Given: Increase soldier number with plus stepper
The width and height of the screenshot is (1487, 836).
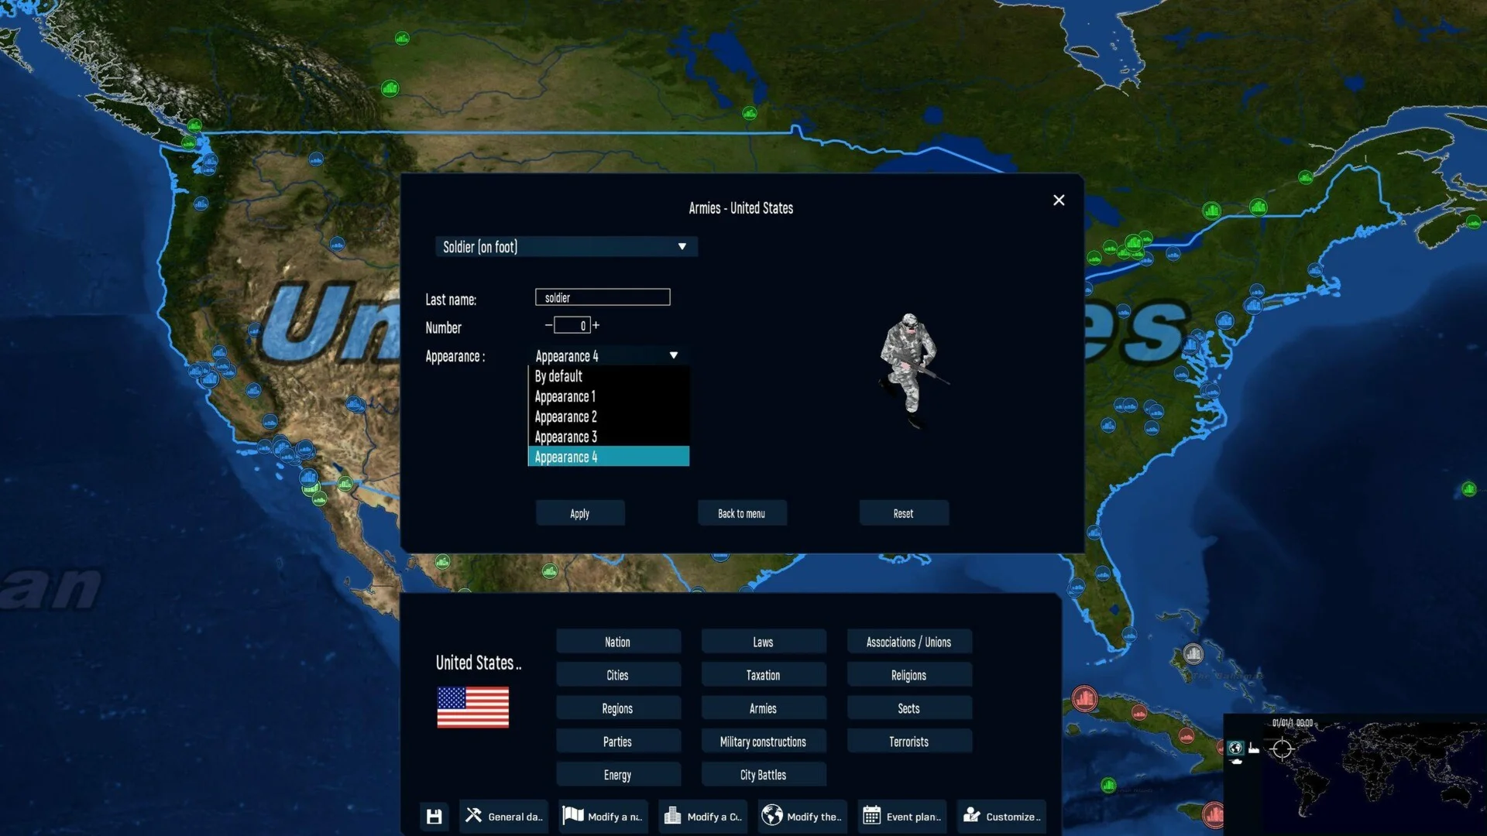Looking at the screenshot, I should pyautogui.click(x=596, y=325).
